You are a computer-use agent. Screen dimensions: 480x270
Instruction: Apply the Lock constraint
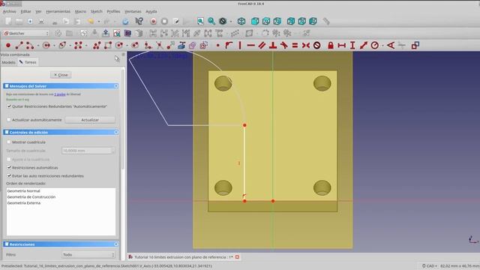[x=331, y=46]
